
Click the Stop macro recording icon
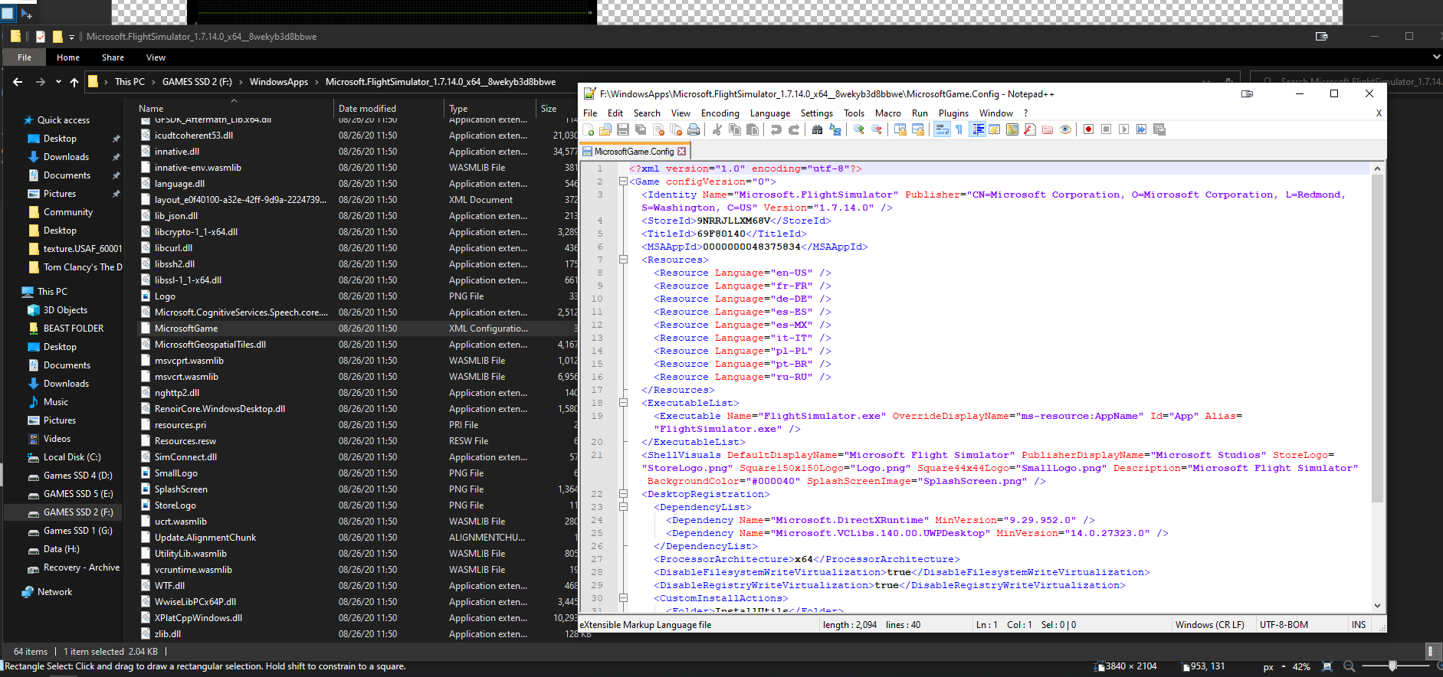(1105, 129)
